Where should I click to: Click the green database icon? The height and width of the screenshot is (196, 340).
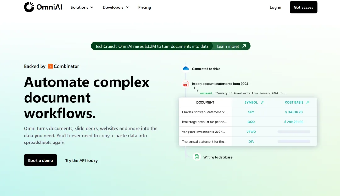coord(197,157)
